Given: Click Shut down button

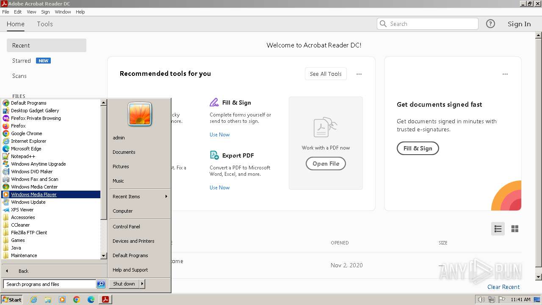Looking at the screenshot, I should click(x=124, y=284).
